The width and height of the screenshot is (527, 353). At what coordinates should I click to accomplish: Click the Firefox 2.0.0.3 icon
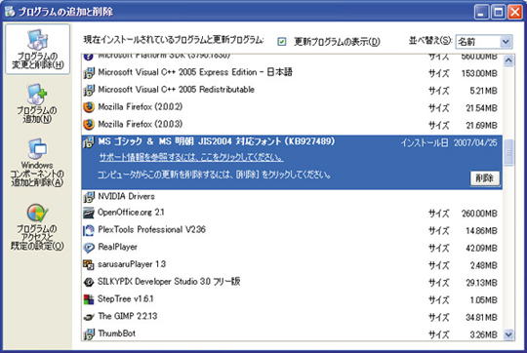(x=89, y=125)
